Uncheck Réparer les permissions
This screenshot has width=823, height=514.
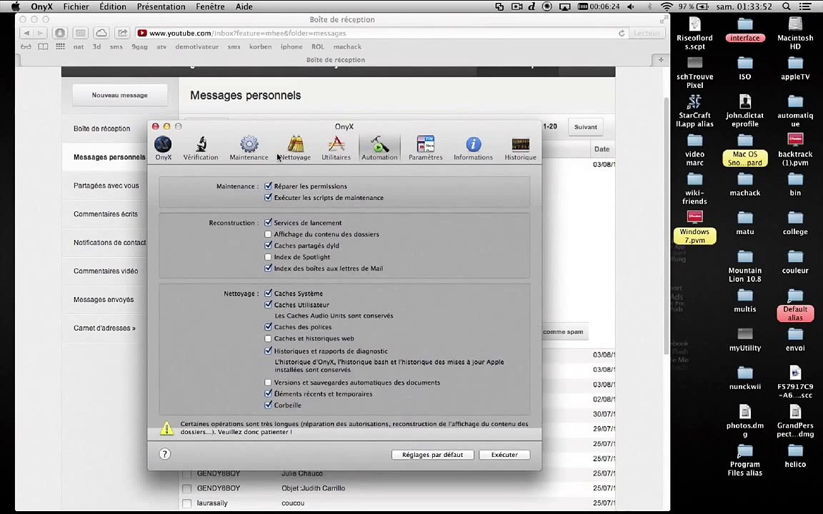(268, 186)
